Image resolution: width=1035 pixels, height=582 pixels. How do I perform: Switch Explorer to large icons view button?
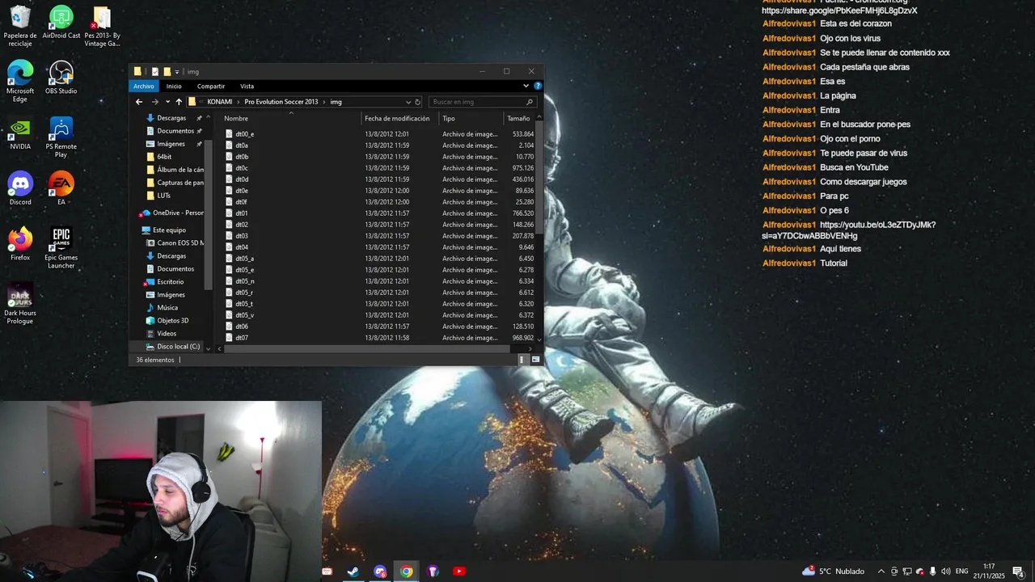(x=535, y=360)
